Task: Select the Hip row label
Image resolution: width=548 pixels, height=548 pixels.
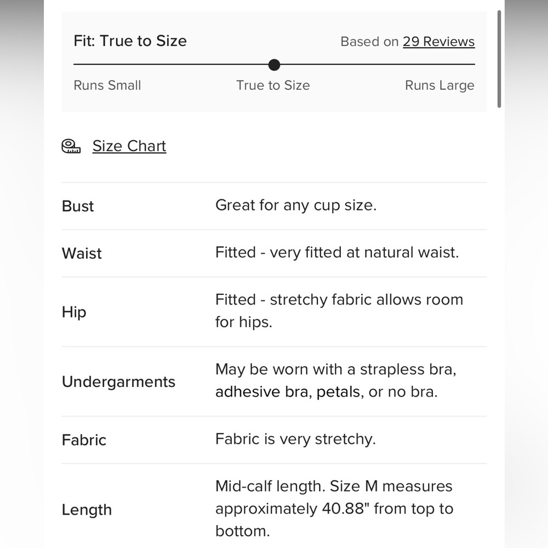Action: pyautogui.click(x=74, y=312)
